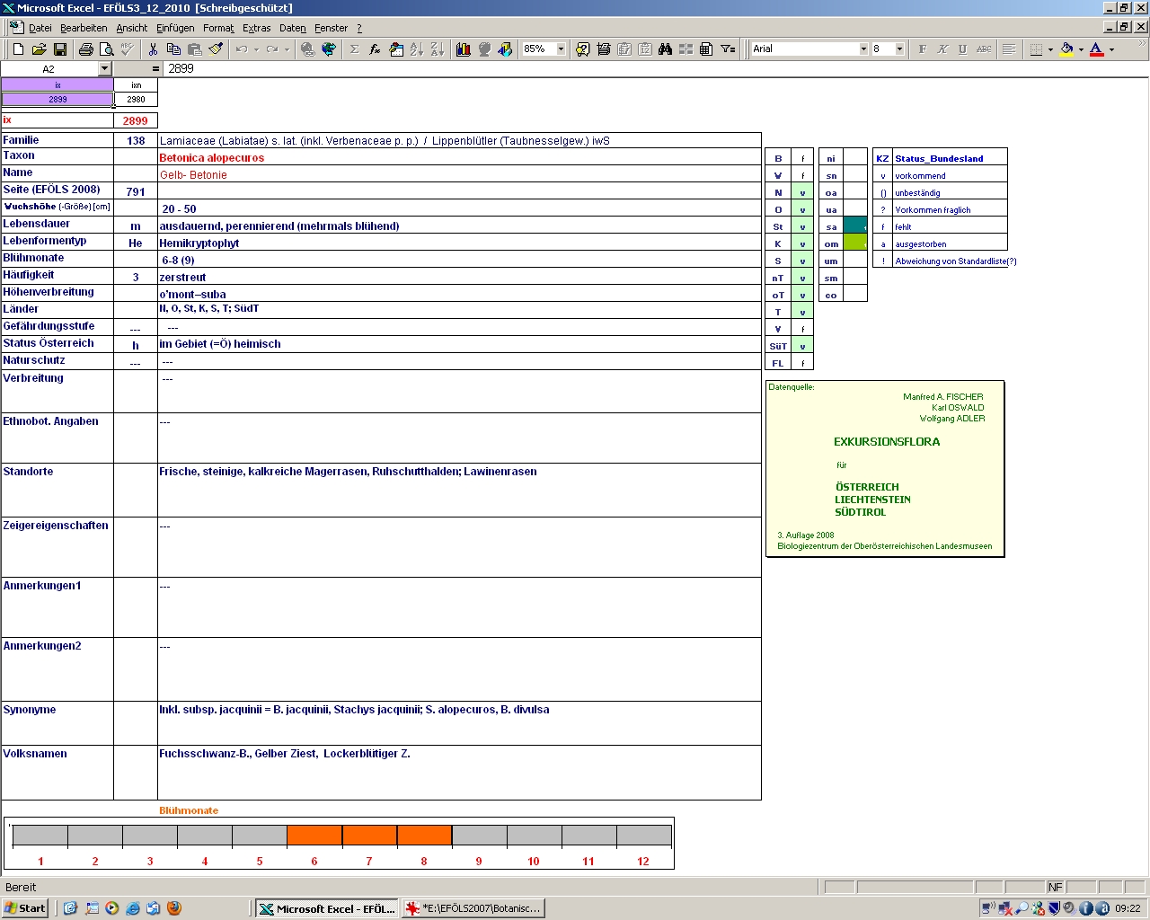Select the purple cell A2 containing 2899
The width and height of the screenshot is (1150, 920).
(57, 99)
